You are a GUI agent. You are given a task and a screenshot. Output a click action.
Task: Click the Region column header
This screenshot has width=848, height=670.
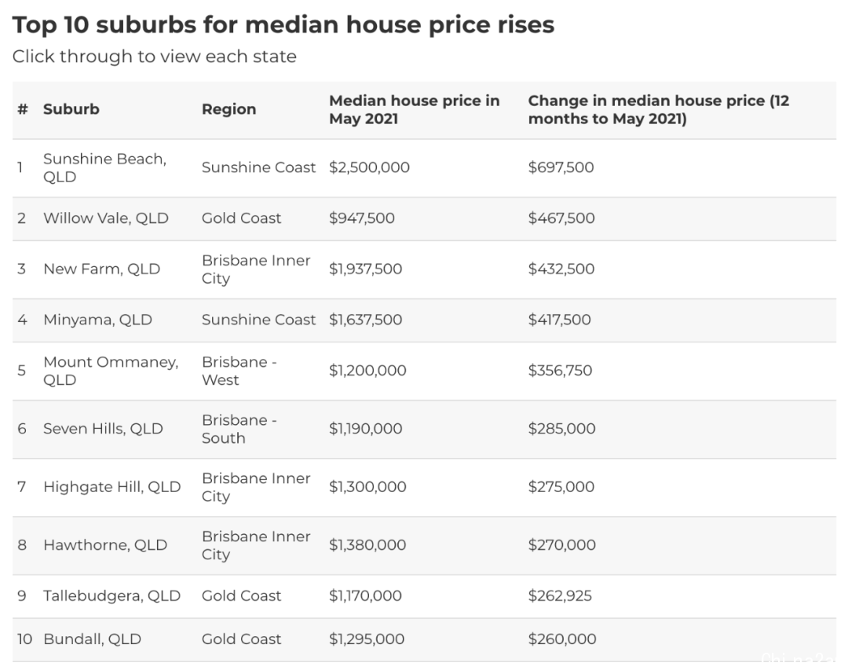(x=228, y=109)
